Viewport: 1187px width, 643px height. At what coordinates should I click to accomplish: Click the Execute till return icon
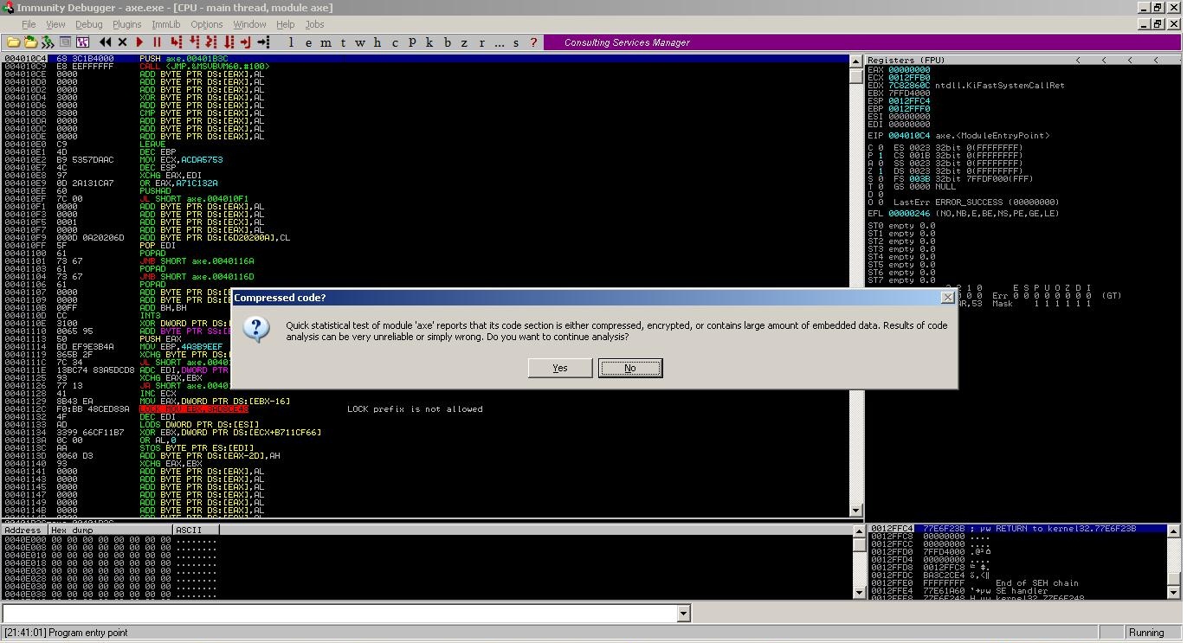(x=245, y=42)
